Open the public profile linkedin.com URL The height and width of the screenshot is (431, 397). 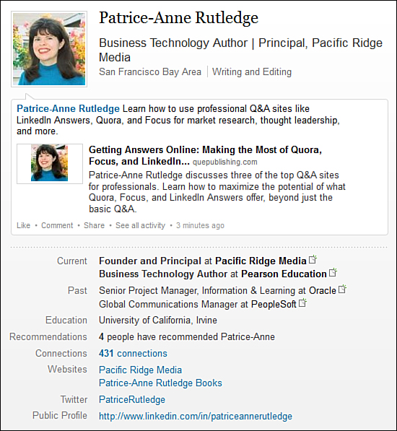196,416
